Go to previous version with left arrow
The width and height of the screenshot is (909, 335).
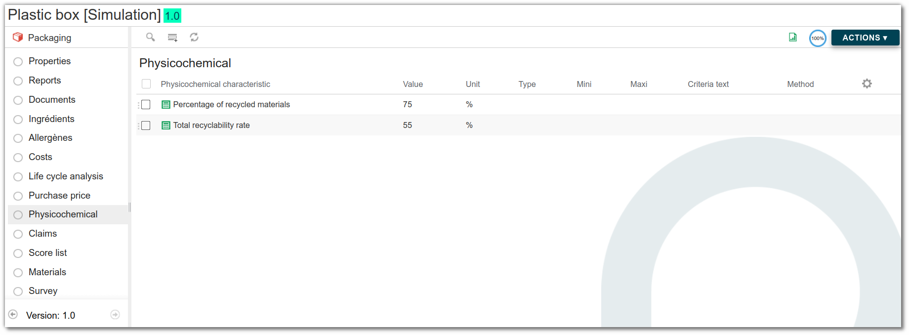click(13, 314)
